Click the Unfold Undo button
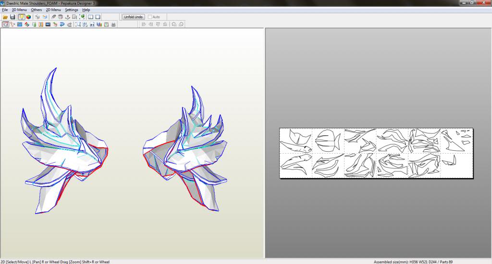This screenshot has height=264, width=492. click(x=134, y=17)
